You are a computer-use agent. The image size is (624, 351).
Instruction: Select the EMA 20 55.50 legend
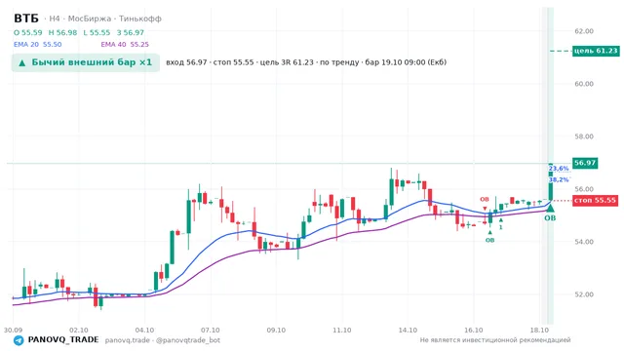coord(38,45)
